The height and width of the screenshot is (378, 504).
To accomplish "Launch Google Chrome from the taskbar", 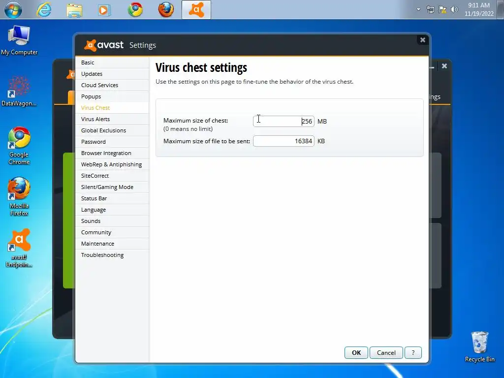I will tap(135, 10).
